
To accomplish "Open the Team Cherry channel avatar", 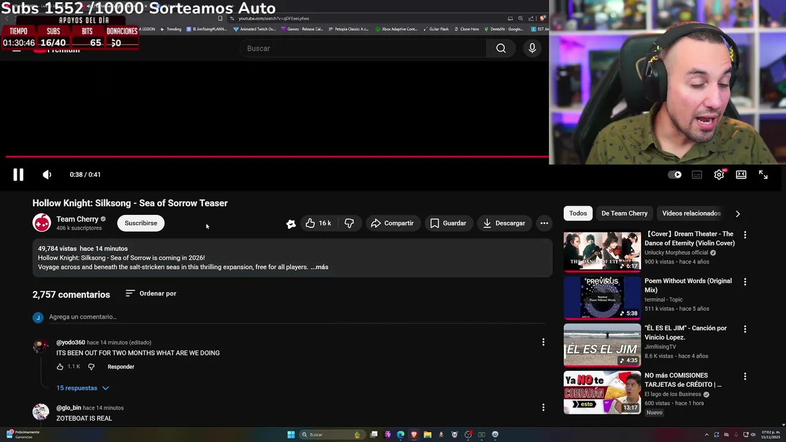I will coord(42,223).
